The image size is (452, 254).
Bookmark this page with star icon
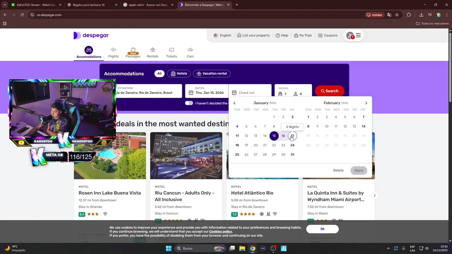point(397,15)
